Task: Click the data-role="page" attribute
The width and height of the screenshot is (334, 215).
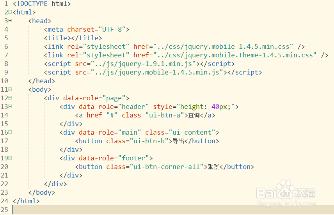Action: point(94,98)
